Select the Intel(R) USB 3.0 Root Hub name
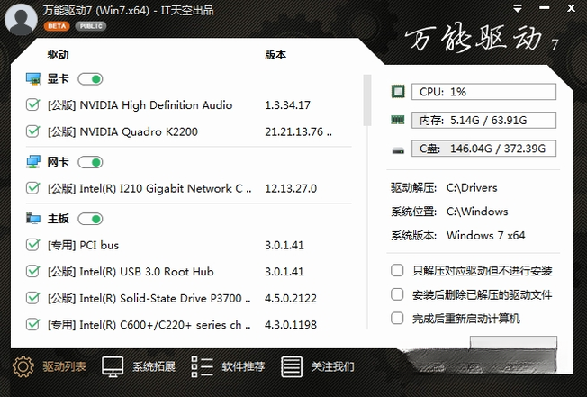 click(131, 272)
